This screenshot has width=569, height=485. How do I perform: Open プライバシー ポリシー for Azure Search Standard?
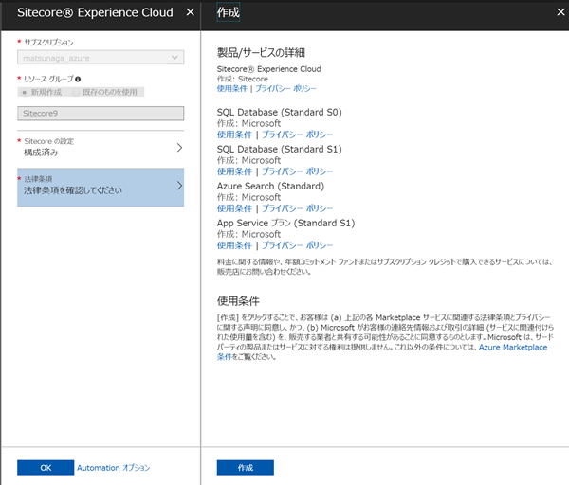pos(297,208)
